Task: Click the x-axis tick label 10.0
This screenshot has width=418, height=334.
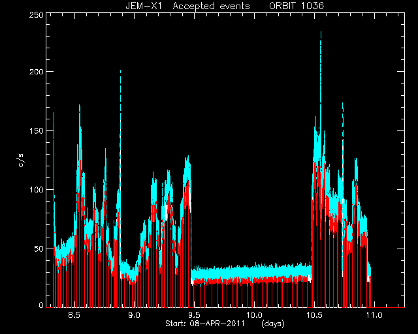Action: tap(254, 315)
